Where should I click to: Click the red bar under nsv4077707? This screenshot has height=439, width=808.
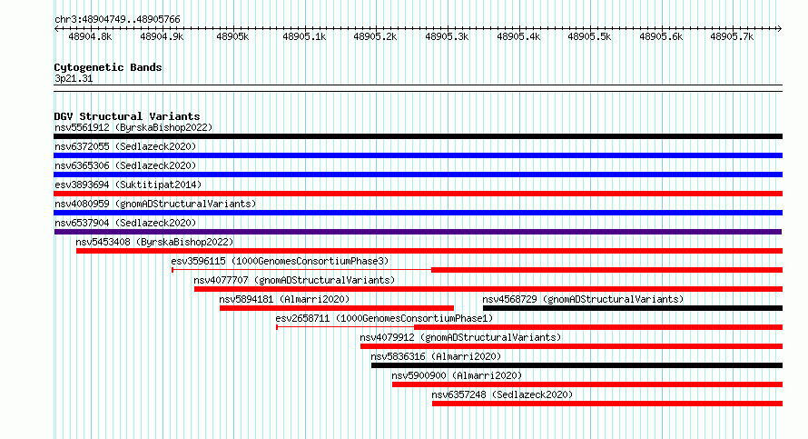(x=488, y=289)
